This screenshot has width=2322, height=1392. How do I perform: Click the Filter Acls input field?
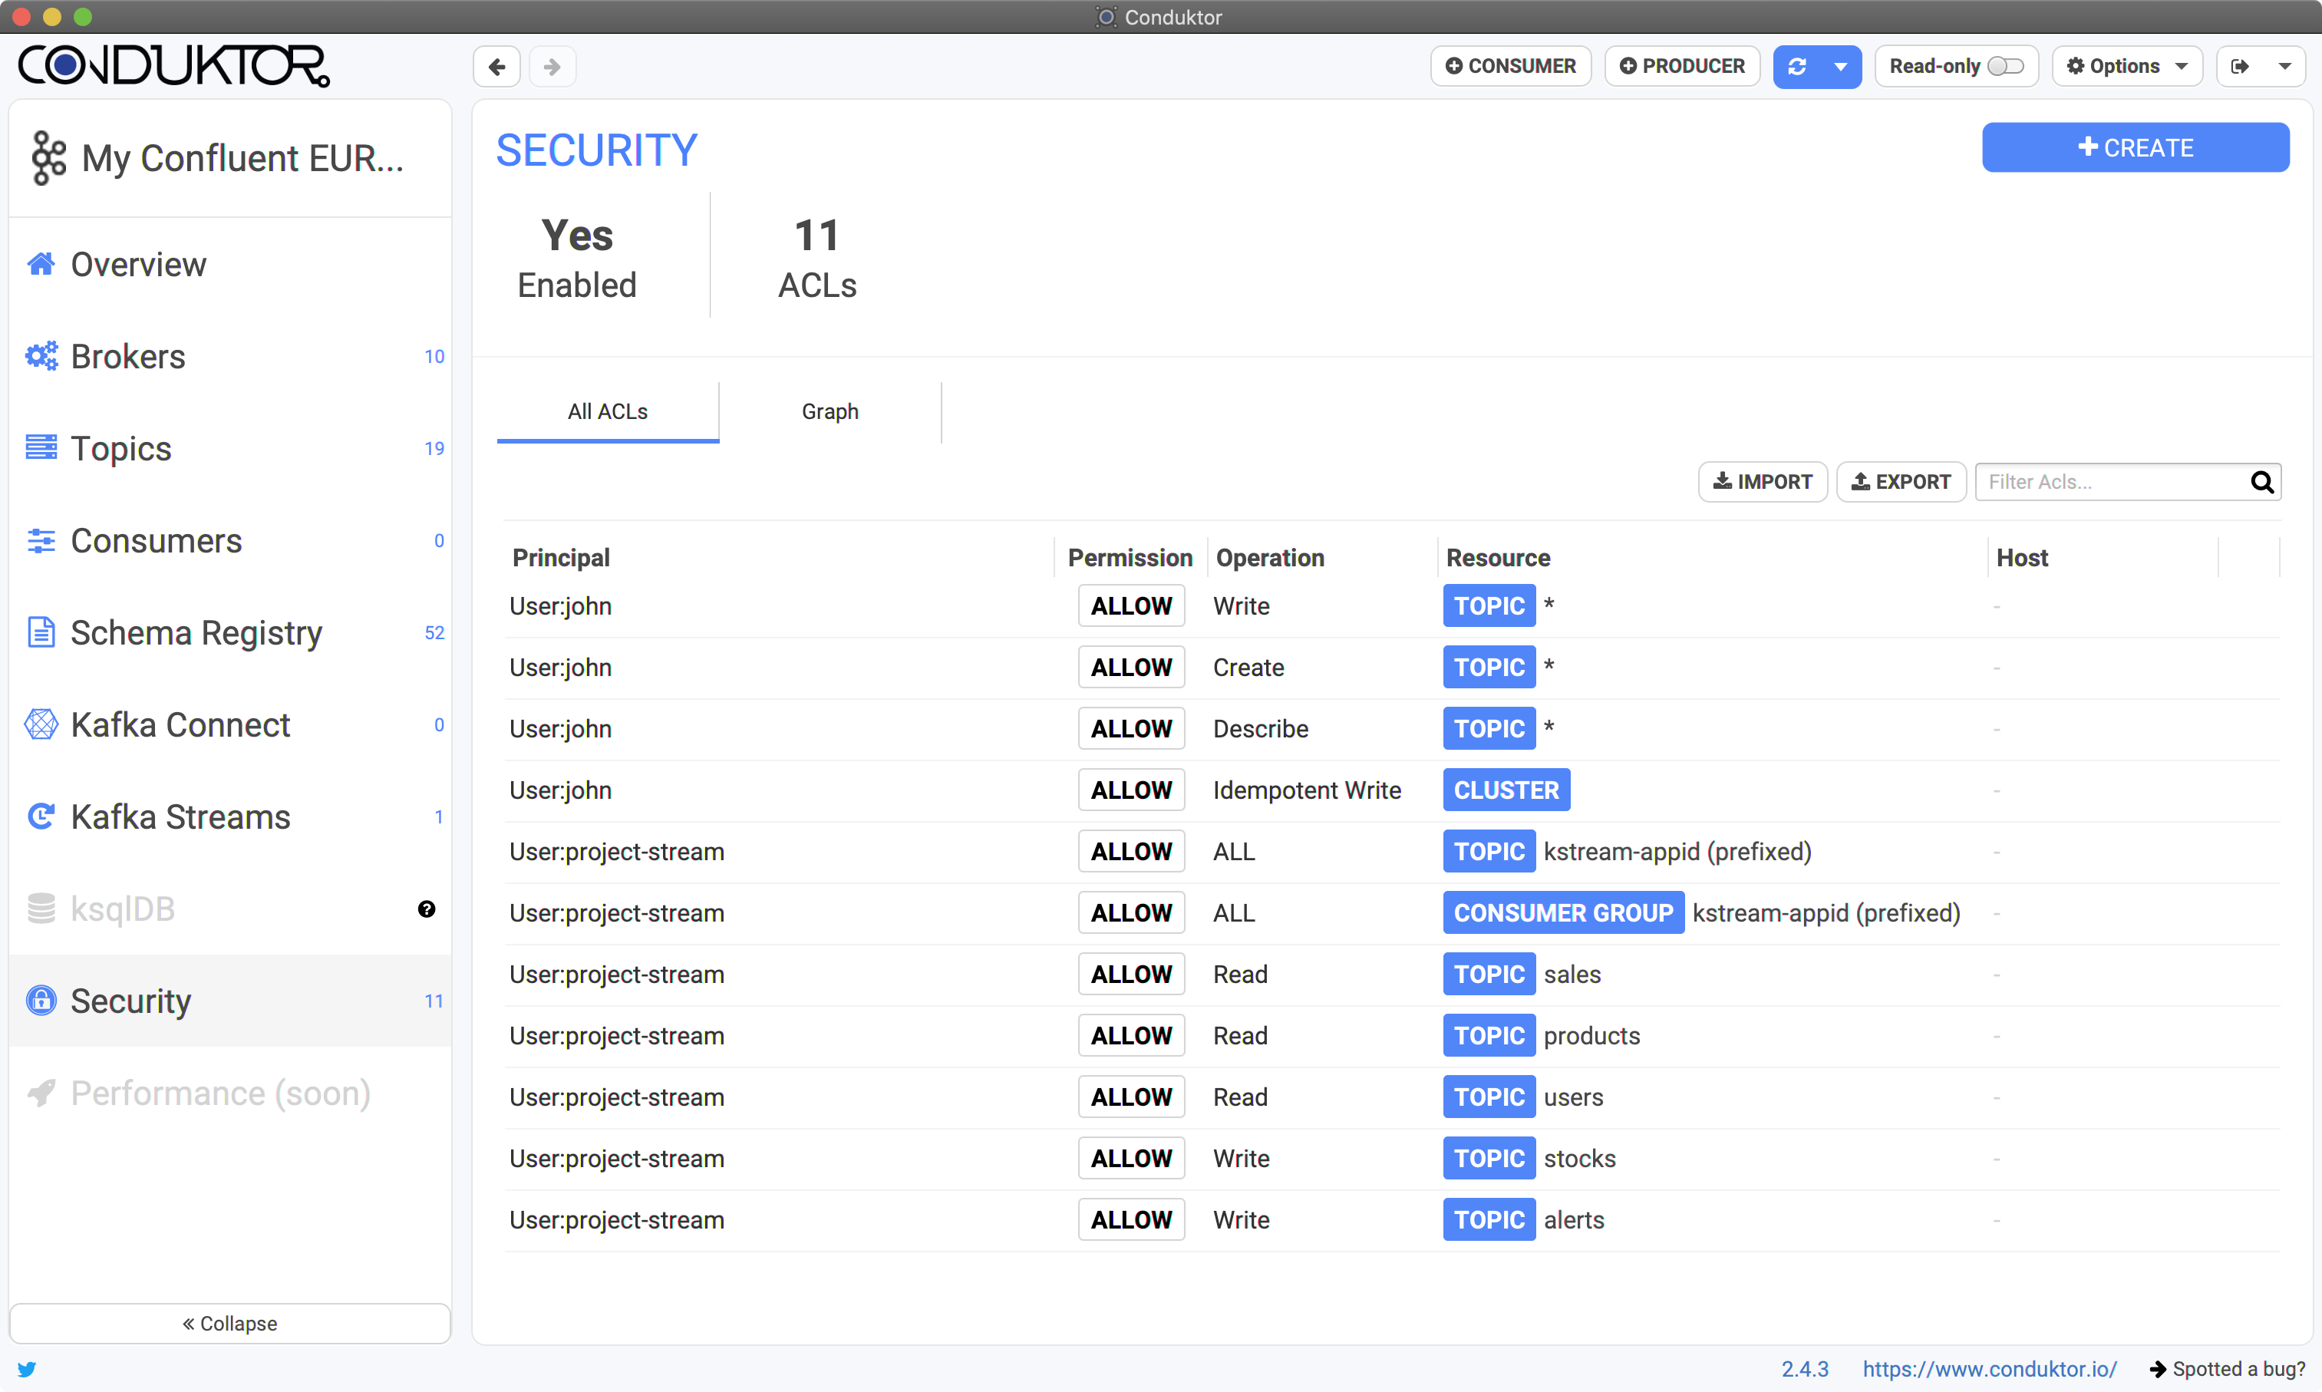(2110, 482)
